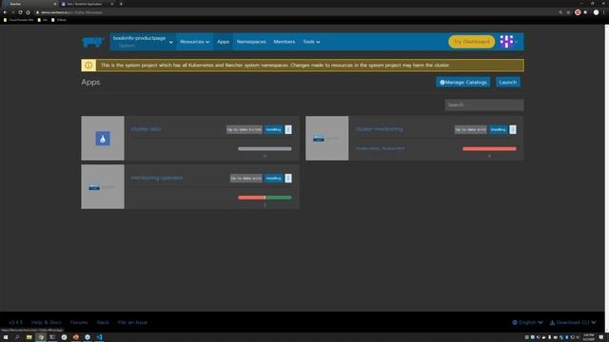The height and width of the screenshot is (342, 609).
Task: Click the File an Issue link
Action: [x=132, y=323]
